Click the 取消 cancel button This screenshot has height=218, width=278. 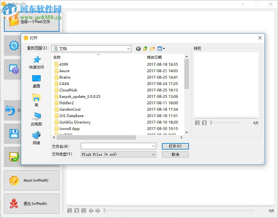(x=175, y=154)
